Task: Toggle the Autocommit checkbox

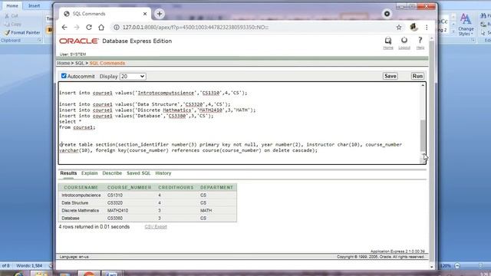Action: tap(64, 76)
